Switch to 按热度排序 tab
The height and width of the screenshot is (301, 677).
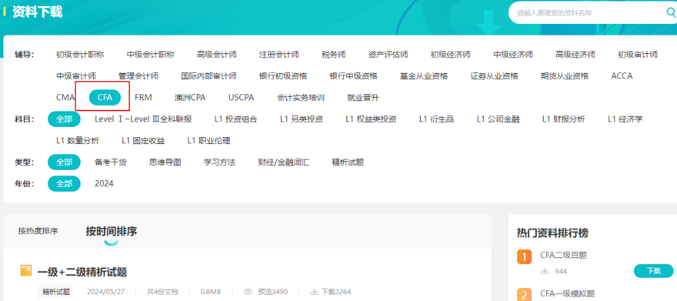click(38, 231)
